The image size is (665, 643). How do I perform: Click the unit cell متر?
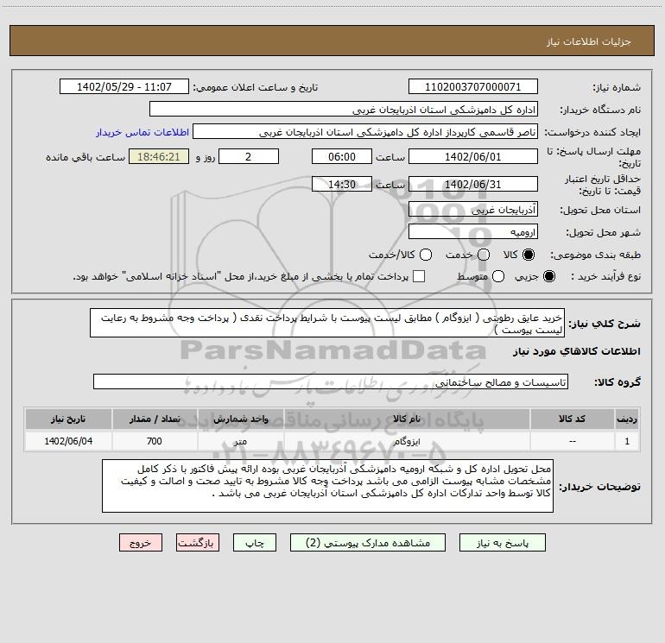[x=240, y=441]
